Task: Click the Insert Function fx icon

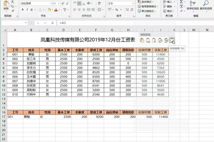Action: pyautogui.click(x=52, y=23)
